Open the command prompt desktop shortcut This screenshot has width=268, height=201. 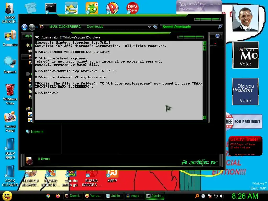(51, 8)
